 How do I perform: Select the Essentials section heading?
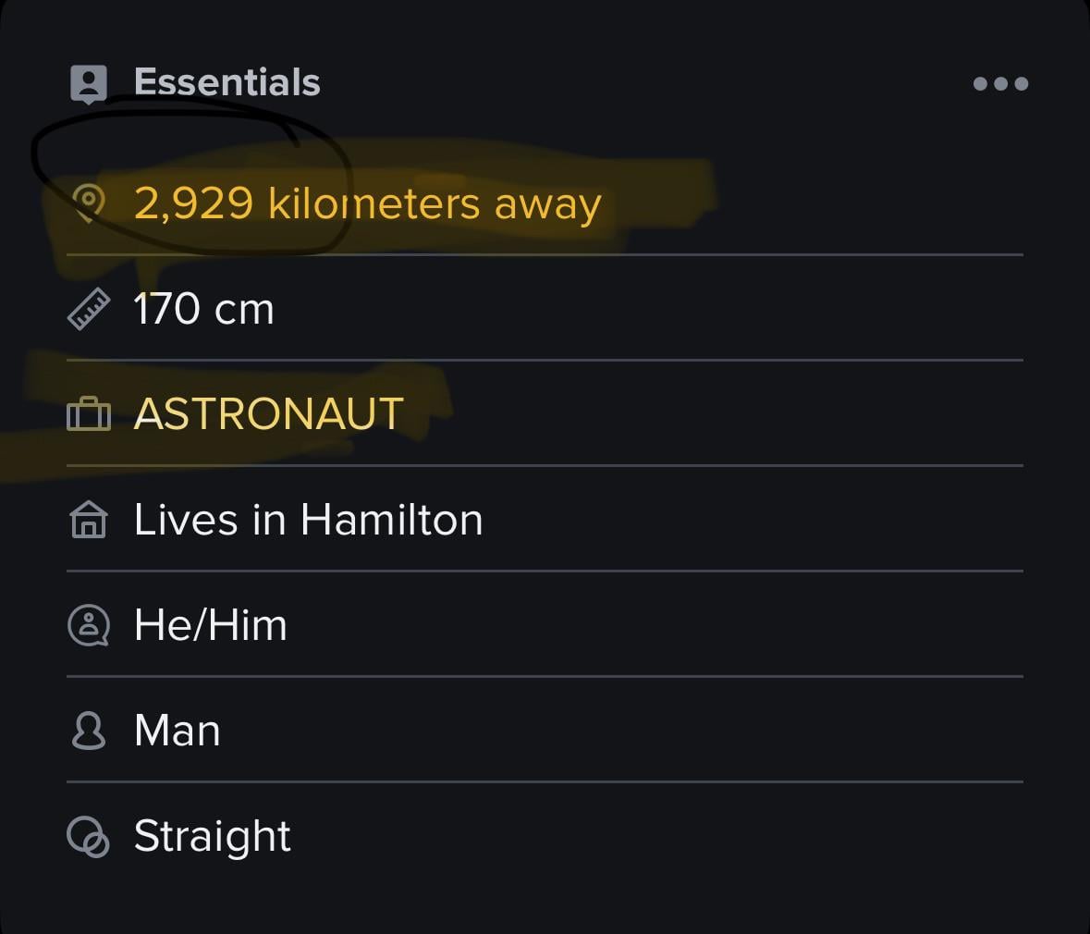tap(227, 82)
